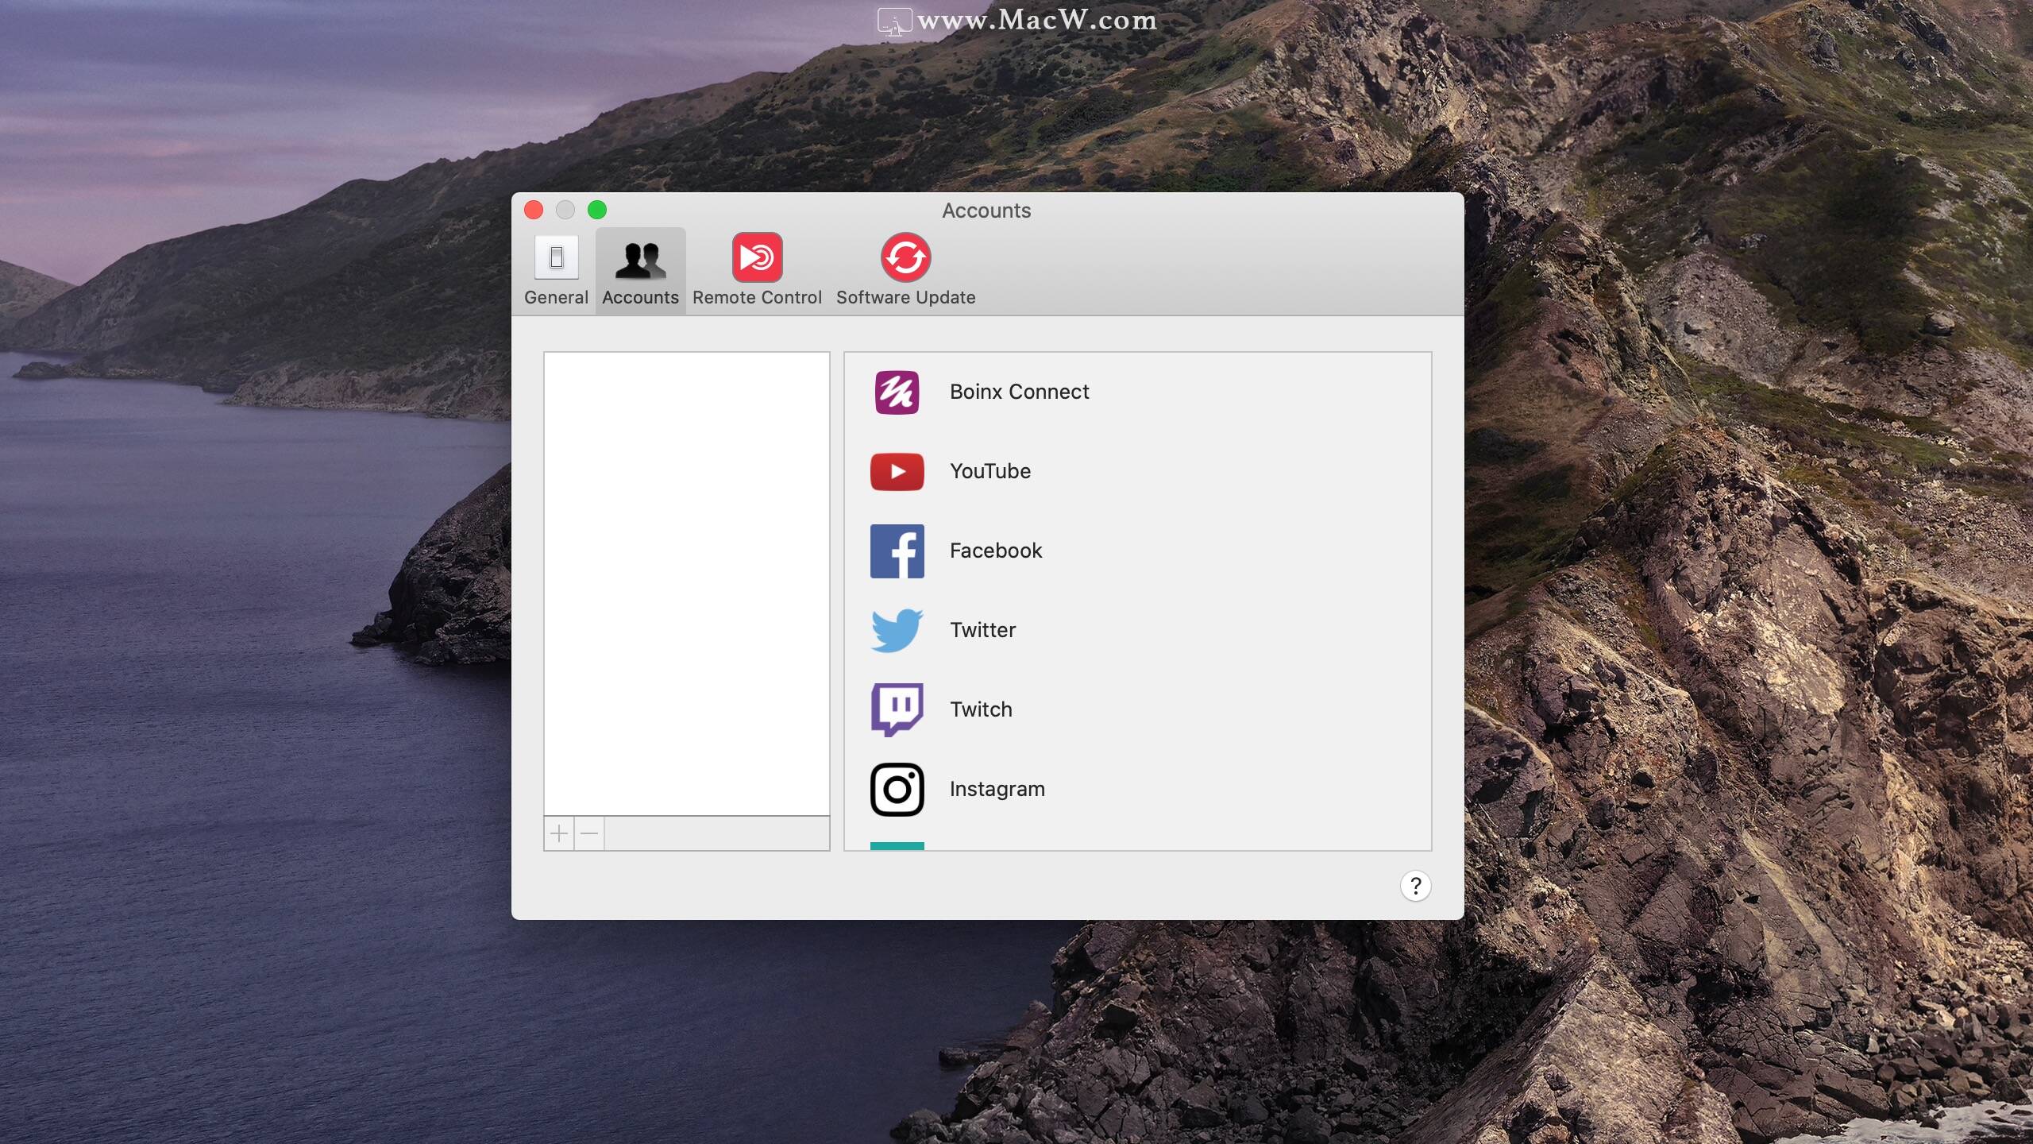This screenshot has height=1144, width=2033.
Task: Switch to the Software Update tab
Action: 905,271
